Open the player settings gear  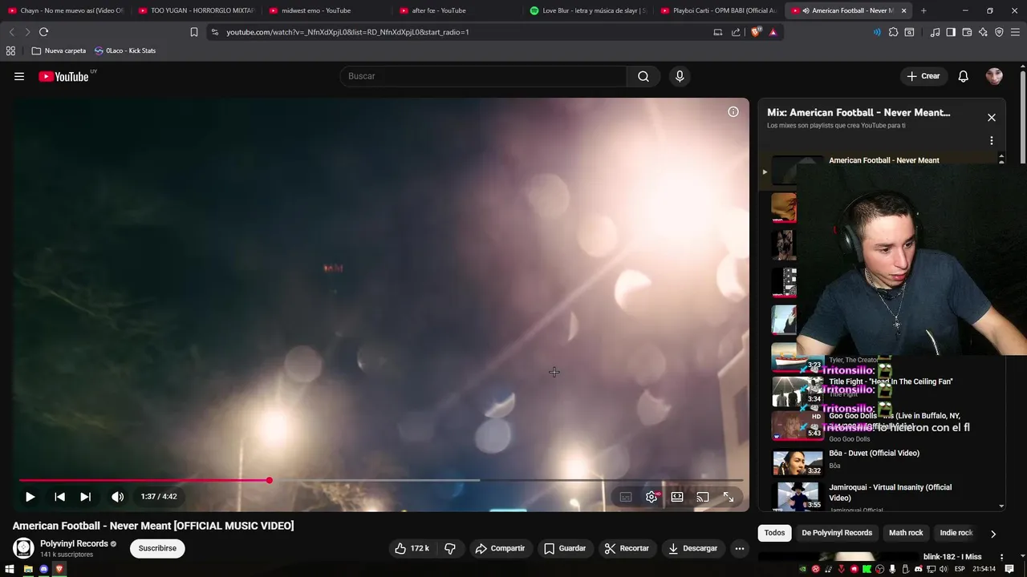(x=652, y=497)
